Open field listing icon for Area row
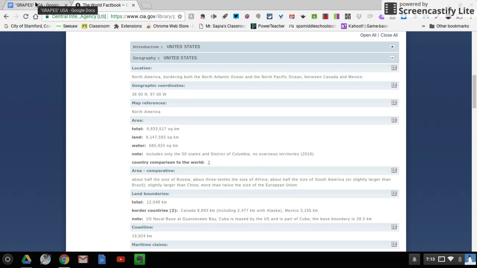477x268 pixels. tap(394, 120)
